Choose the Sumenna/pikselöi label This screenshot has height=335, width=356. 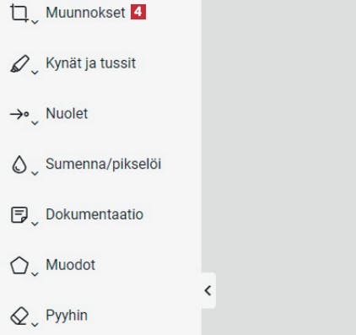pos(104,164)
